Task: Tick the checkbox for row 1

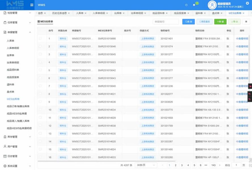Action: click(x=40, y=39)
